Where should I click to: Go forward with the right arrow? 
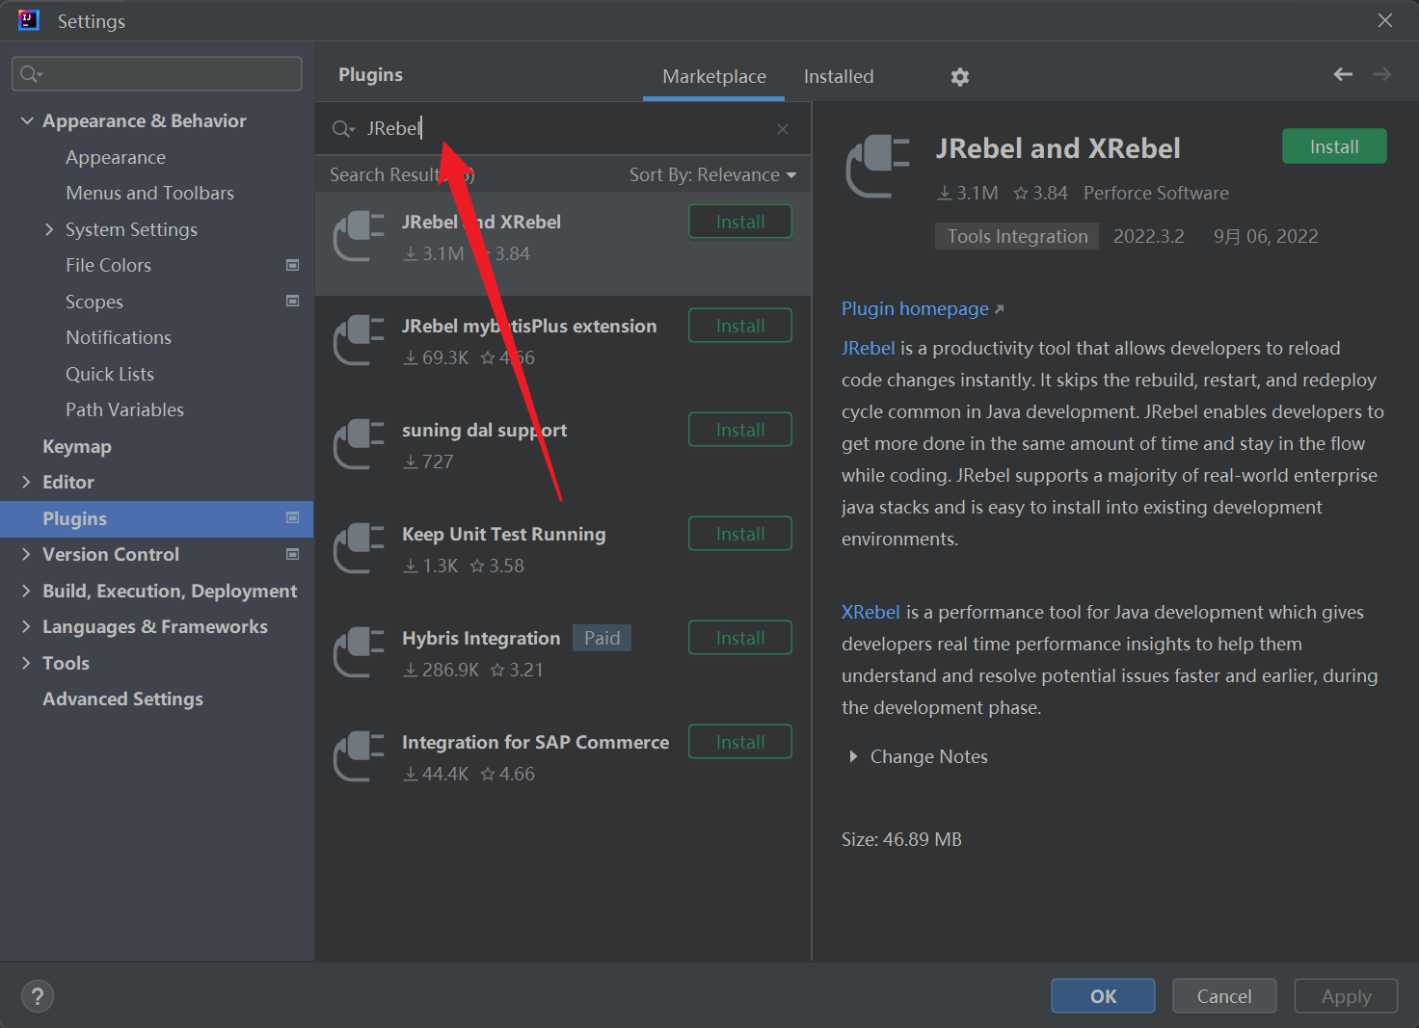coord(1381,74)
